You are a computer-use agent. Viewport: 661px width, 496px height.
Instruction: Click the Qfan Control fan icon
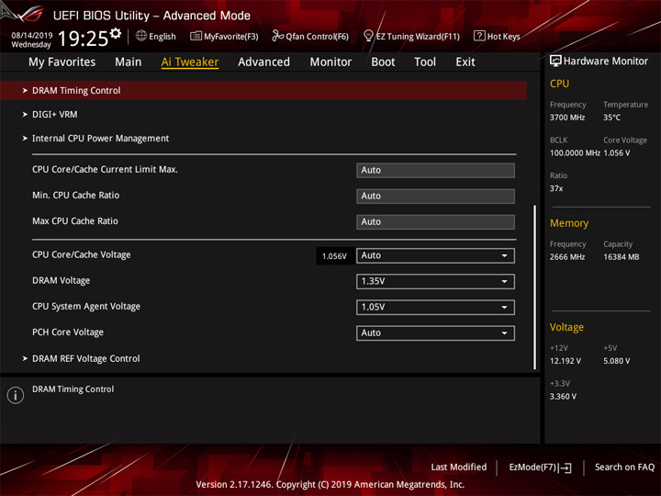(277, 36)
